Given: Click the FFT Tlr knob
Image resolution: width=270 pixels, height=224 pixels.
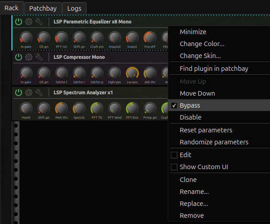Looking at the screenshot, I should (x=97, y=108).
